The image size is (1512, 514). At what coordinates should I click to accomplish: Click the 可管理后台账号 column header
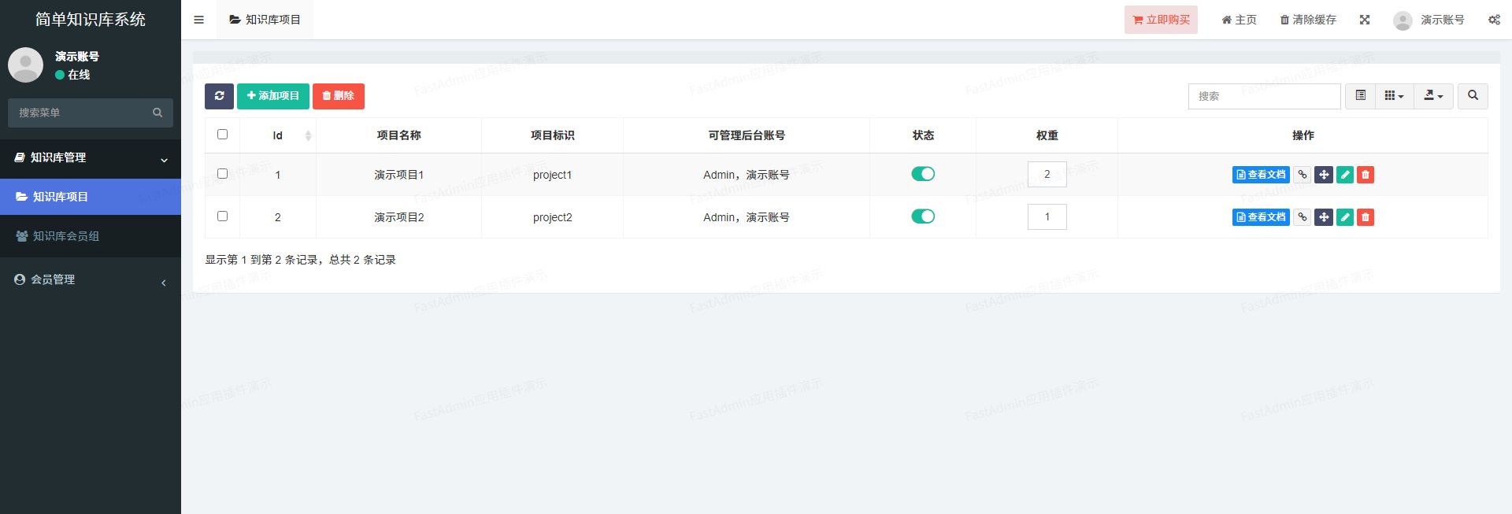[x=747, y=135]
